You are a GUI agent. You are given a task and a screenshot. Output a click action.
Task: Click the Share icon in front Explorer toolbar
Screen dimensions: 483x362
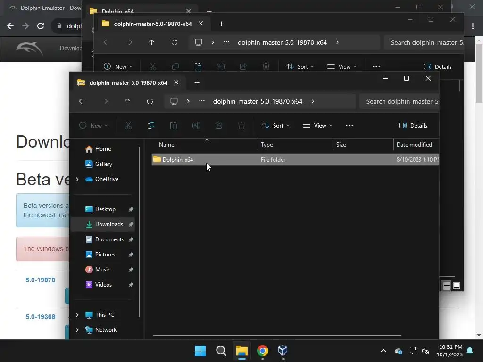click(219, 125)
